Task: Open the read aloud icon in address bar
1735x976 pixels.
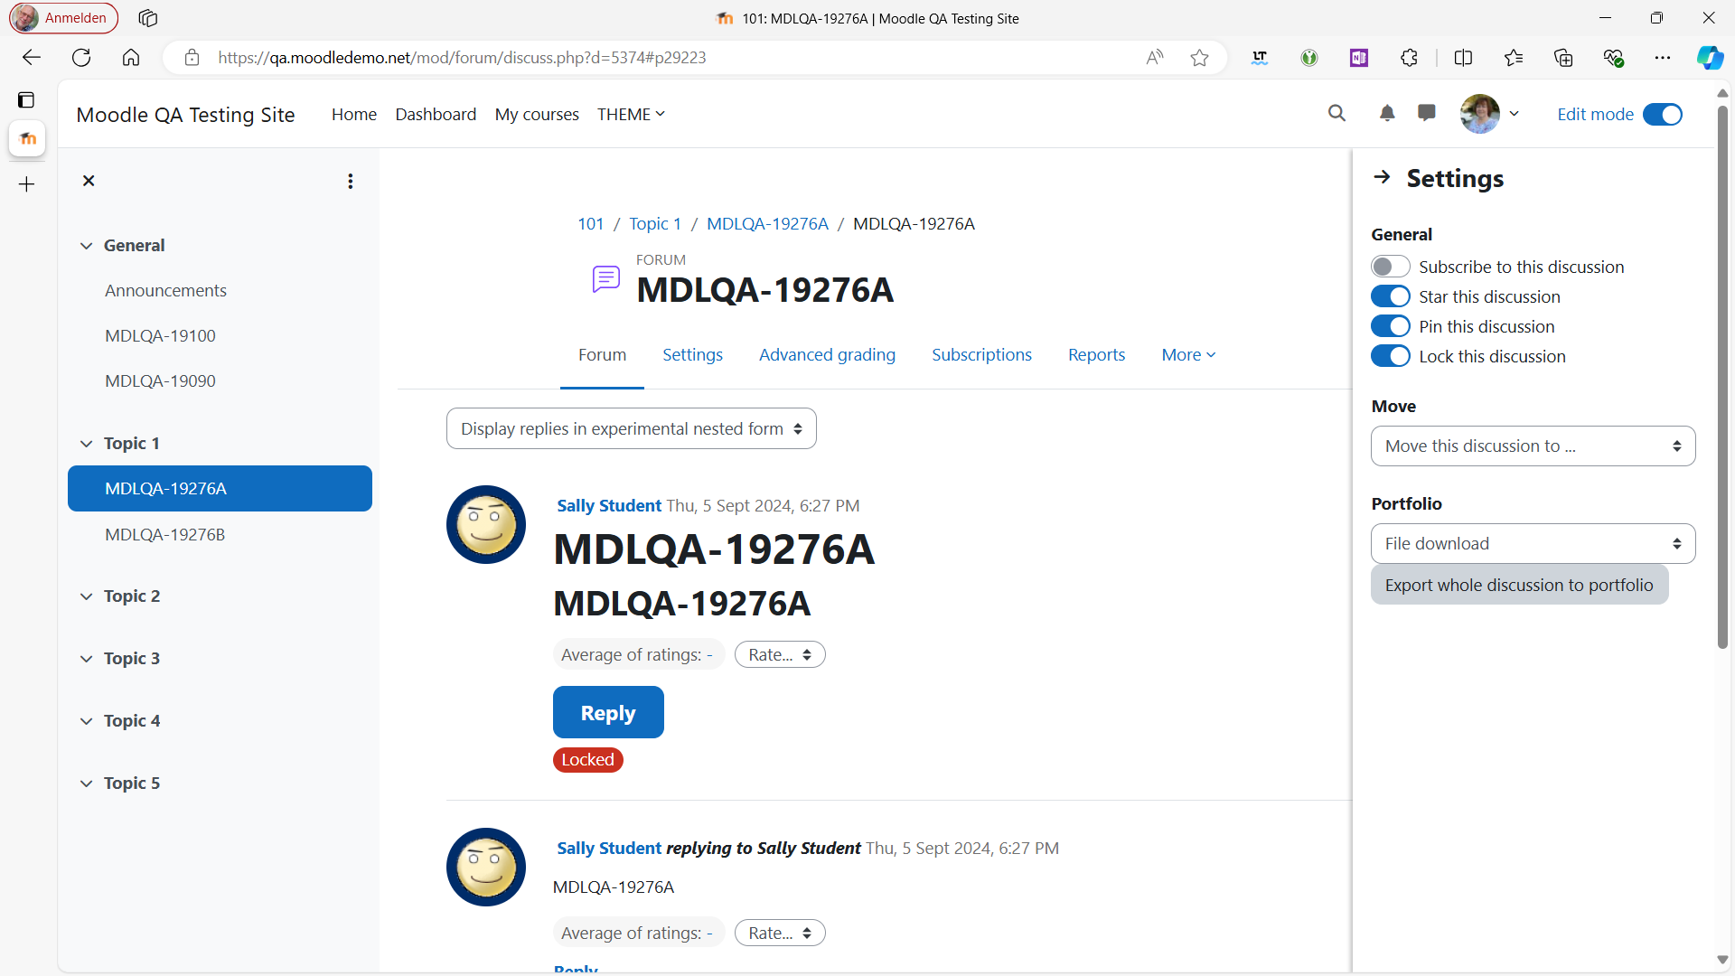Action: pos(1155,58)
